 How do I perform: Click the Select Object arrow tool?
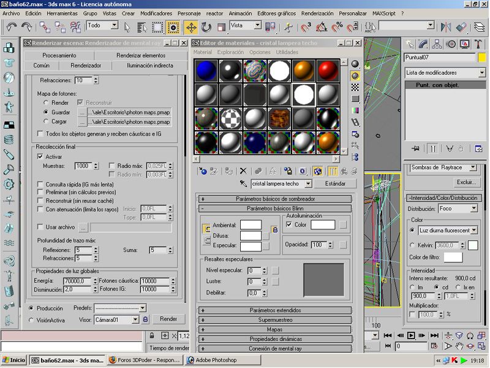pyautogui.click(x=127, y=27)
